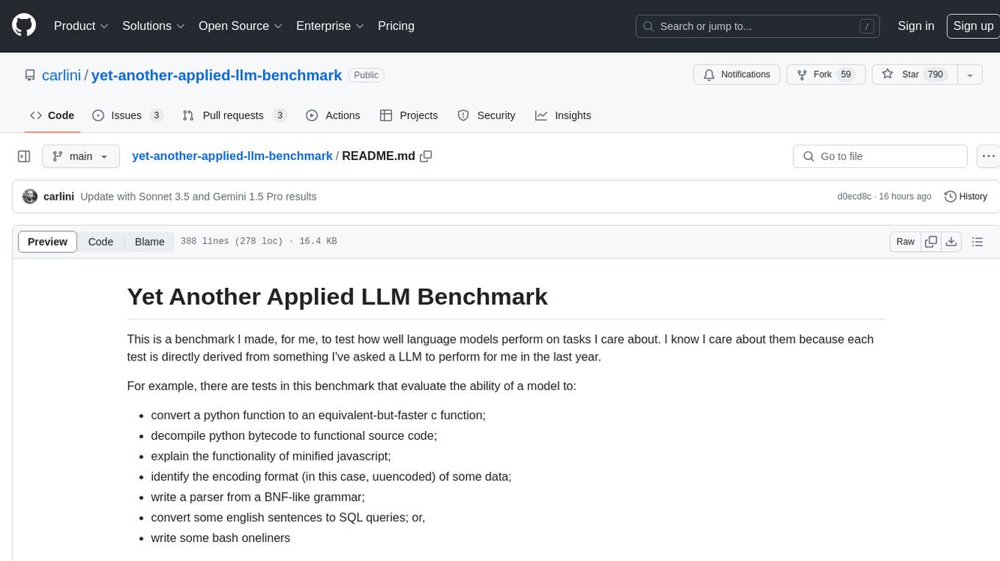The height and width of the screenshot is (561, 1000).
Task: Click the Issues count badge 3
Action: 156,115
